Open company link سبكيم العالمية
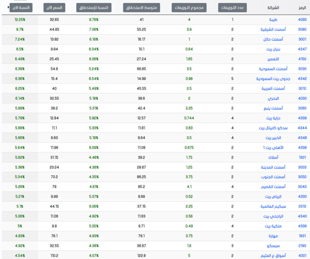This screenshot has height=259, width=310. (273, 207)
